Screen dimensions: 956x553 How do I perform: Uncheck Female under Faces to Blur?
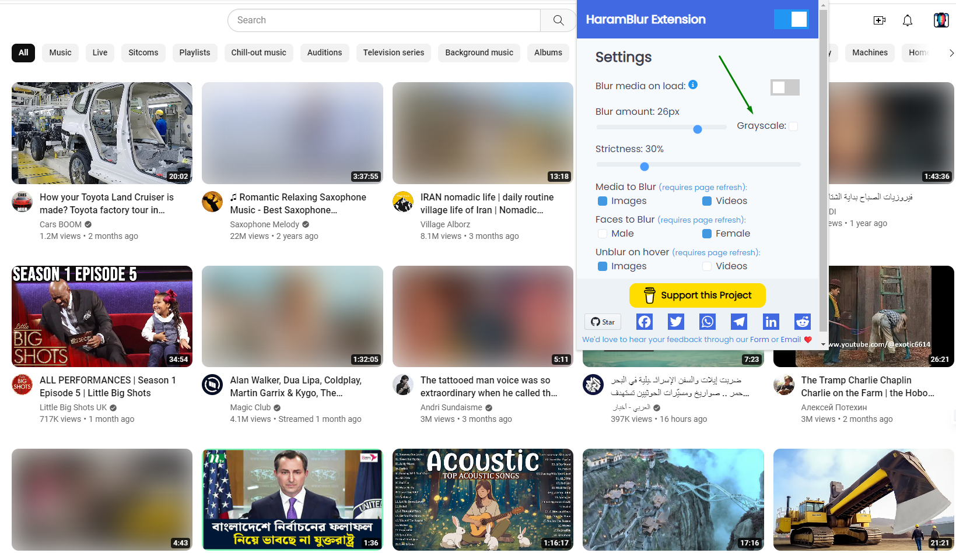(x=707, y=234)
